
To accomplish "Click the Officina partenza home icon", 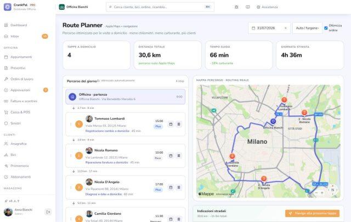I will 72,97.
